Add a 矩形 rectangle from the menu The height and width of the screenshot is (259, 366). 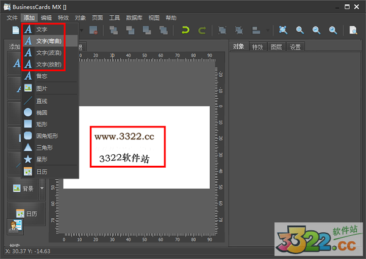50,124
